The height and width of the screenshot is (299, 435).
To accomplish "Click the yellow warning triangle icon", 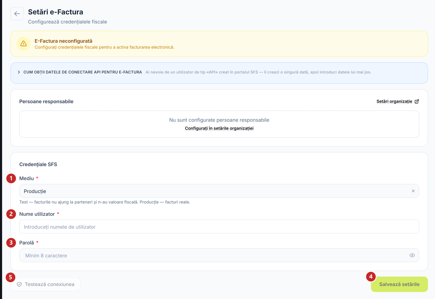I will (x=23, y=44).
